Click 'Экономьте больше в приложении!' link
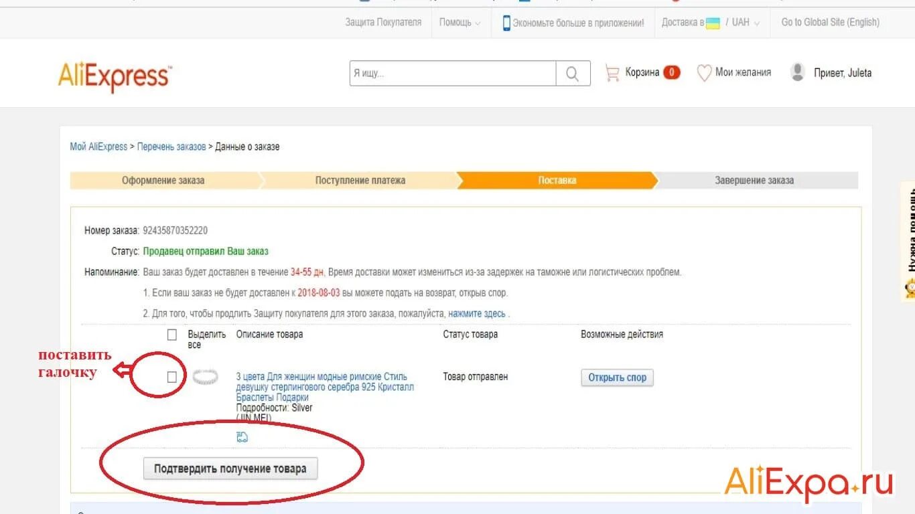Viewport: 915px width, 514px height. click(x=578, y=23)
